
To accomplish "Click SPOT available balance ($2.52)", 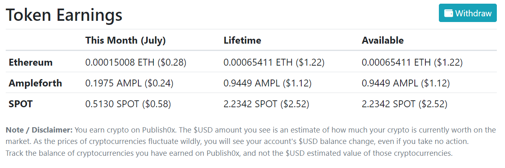I will pyautogui.click(x=433, y=104).
